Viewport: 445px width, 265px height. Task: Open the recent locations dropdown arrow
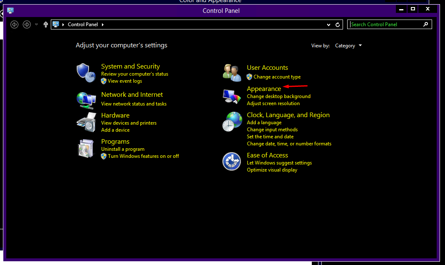pyautogui.click(x=36, y=25)
